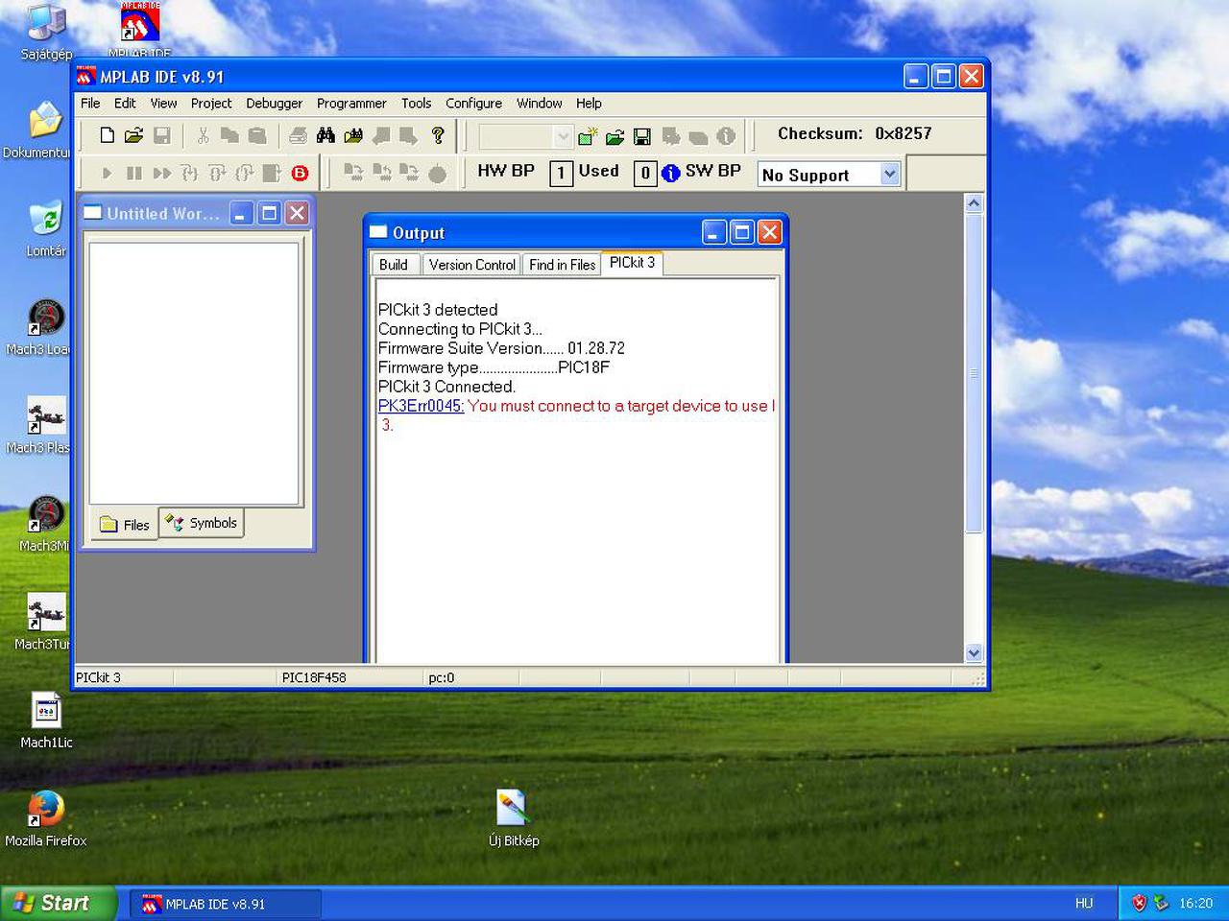Click the Reset debugger icon
This screenshot has width=1229, height=921.
pyautogui.click(x=272, y=174)
